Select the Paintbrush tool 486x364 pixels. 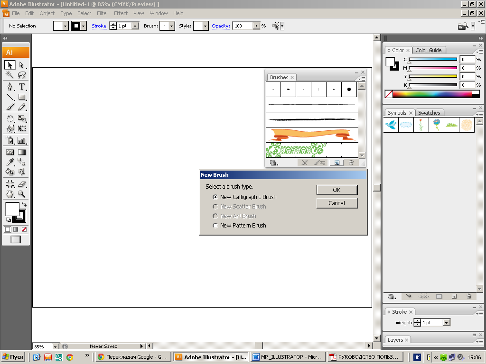(9, 107)
